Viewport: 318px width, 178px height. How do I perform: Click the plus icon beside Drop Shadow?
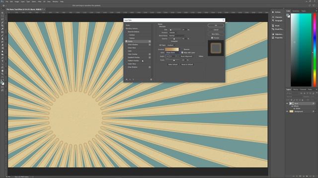150,67
